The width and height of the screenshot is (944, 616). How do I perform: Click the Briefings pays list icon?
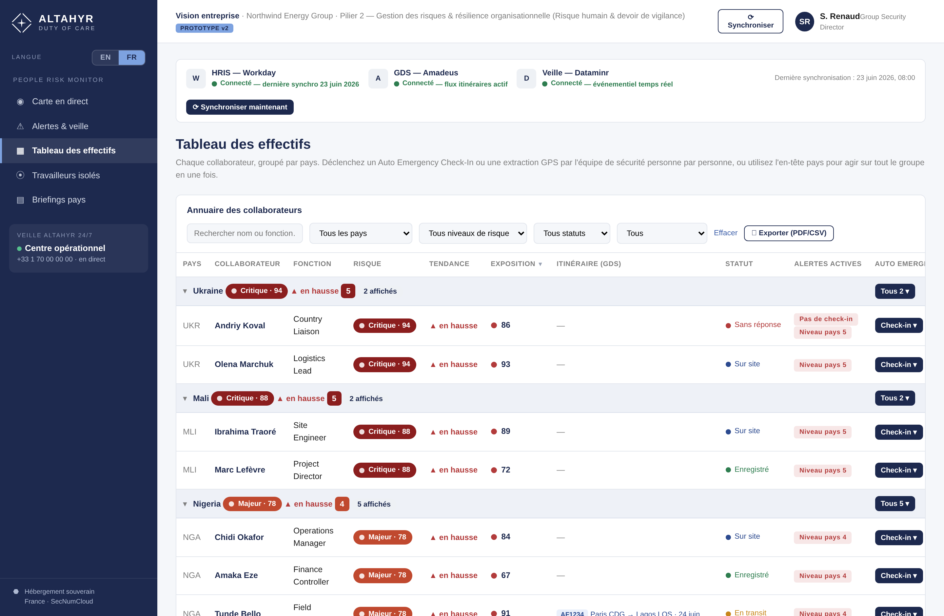tap(20, 200)
